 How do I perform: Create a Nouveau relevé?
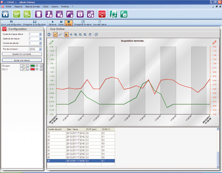(x=100, y=23)
